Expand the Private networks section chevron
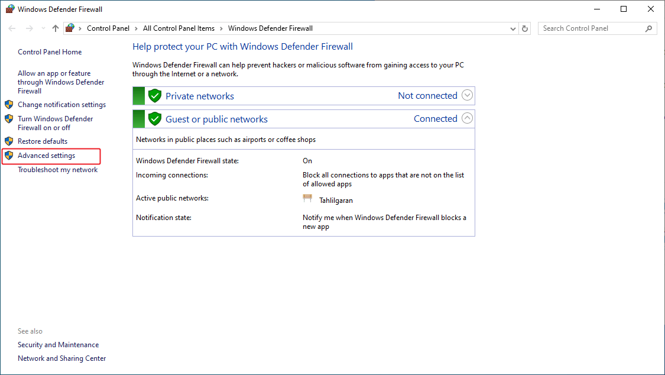Viewport: 665px width, 375px height. [467, 95]
